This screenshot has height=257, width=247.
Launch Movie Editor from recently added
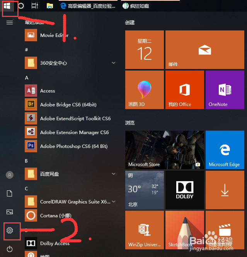click(x=71, y=35)
